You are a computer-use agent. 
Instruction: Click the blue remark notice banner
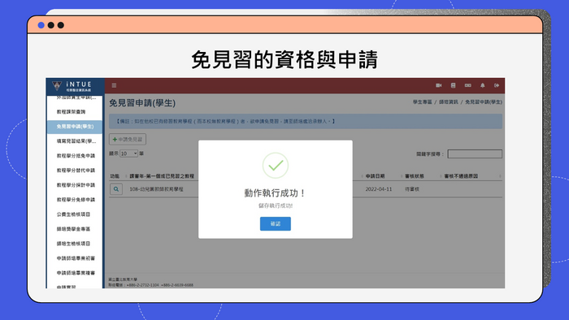pos(306,121)
